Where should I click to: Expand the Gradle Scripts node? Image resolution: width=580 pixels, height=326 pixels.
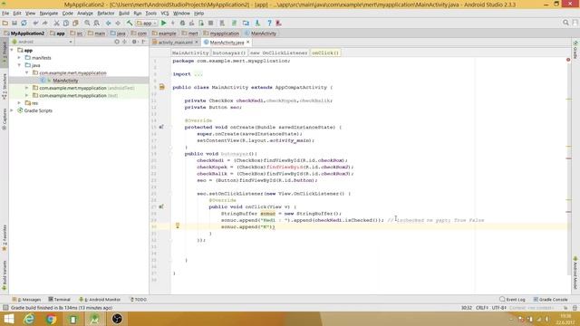12,110
